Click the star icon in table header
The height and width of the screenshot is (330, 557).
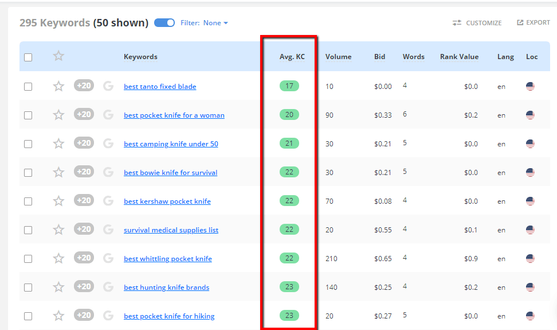point(58,56)
